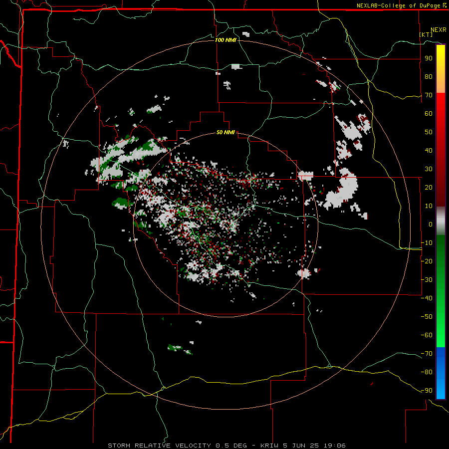Image resolution: width=449 pixels, height=449 pixels.
Task: Click the 90 value on the velocity scale
Action: [429, 58]
